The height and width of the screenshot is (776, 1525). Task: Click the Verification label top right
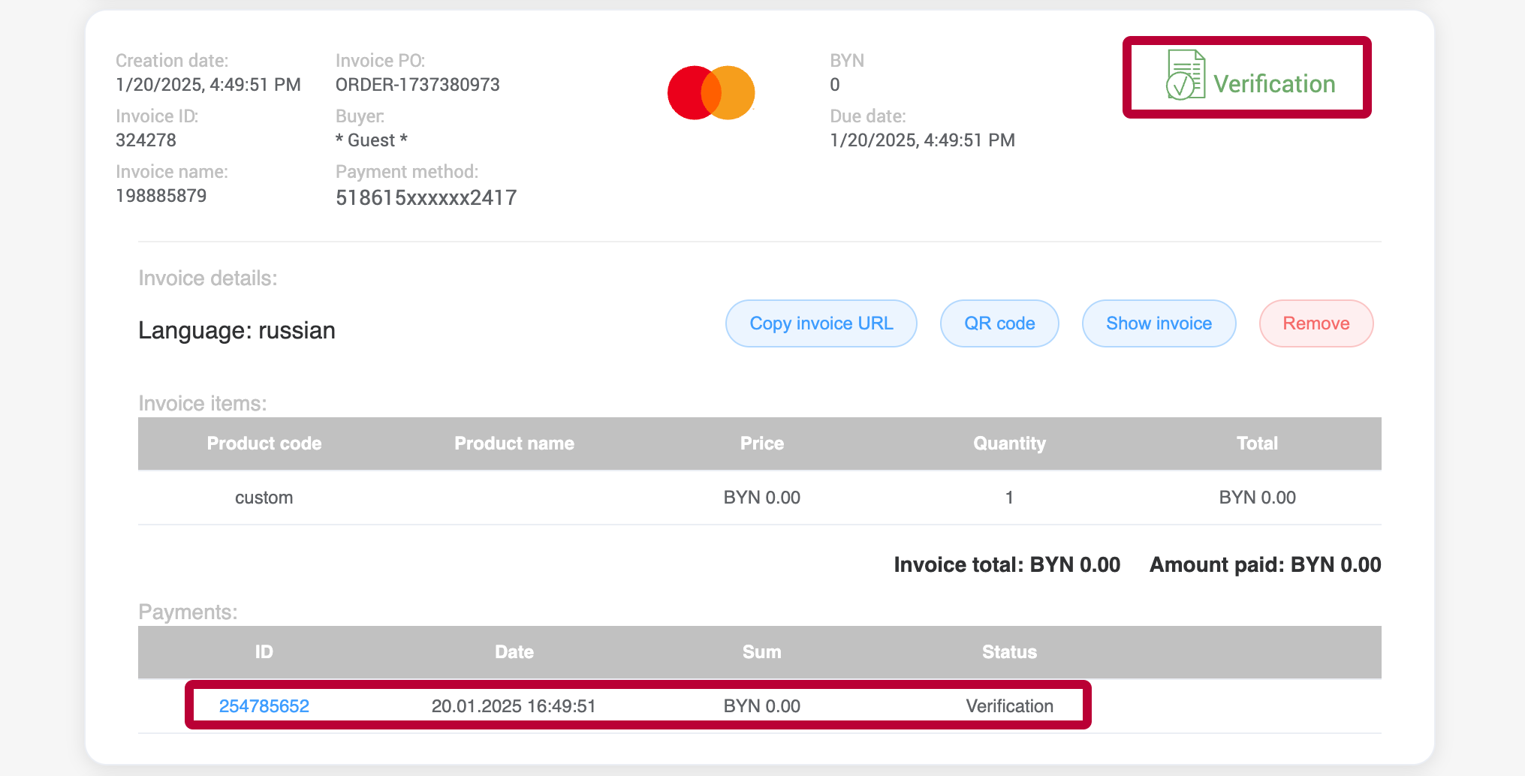[x=1276, y=84]
